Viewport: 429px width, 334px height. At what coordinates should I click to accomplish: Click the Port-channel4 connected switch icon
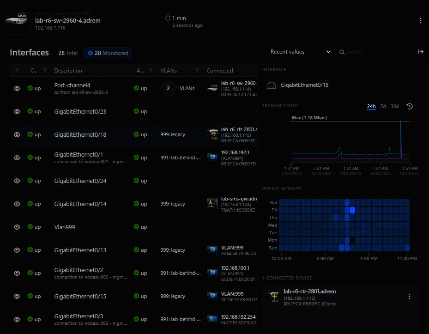(212, 88)
